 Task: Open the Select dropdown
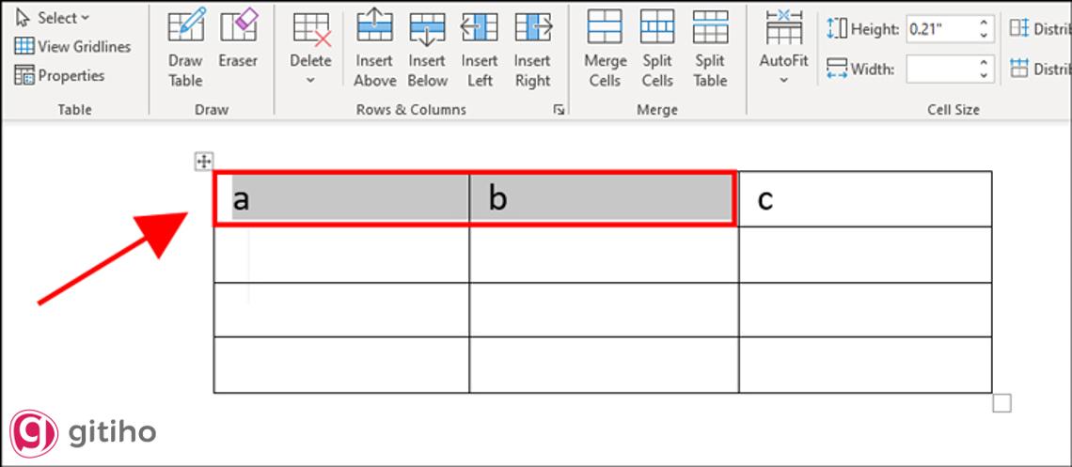tap(53, 18)
